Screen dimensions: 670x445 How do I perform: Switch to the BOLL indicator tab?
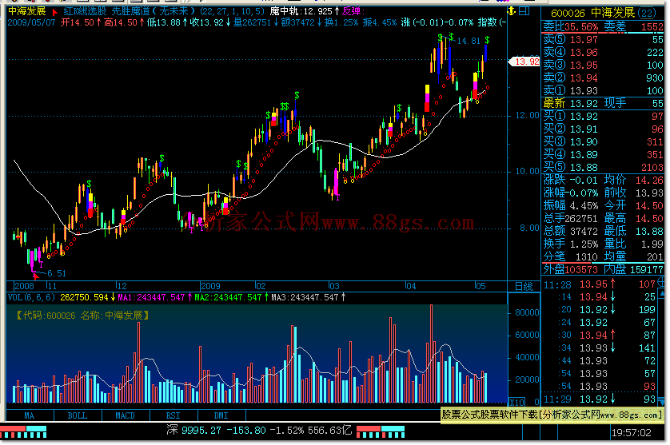[78, 415]
